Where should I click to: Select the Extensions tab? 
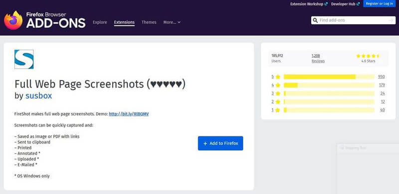[124, 22]
